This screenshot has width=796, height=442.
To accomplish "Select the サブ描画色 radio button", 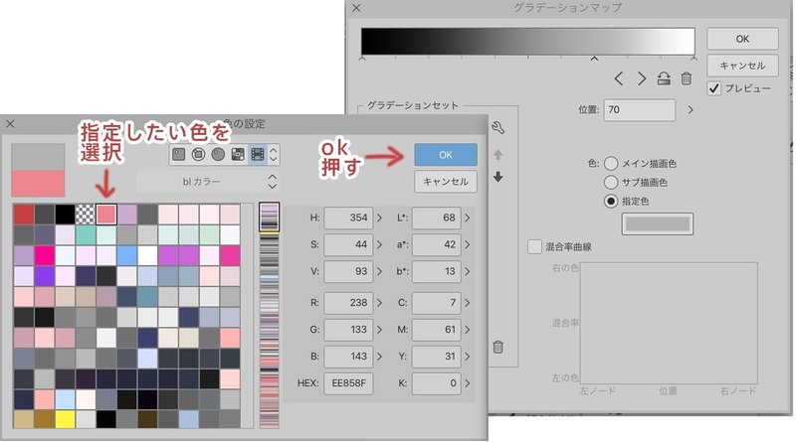I will [611, 182].
